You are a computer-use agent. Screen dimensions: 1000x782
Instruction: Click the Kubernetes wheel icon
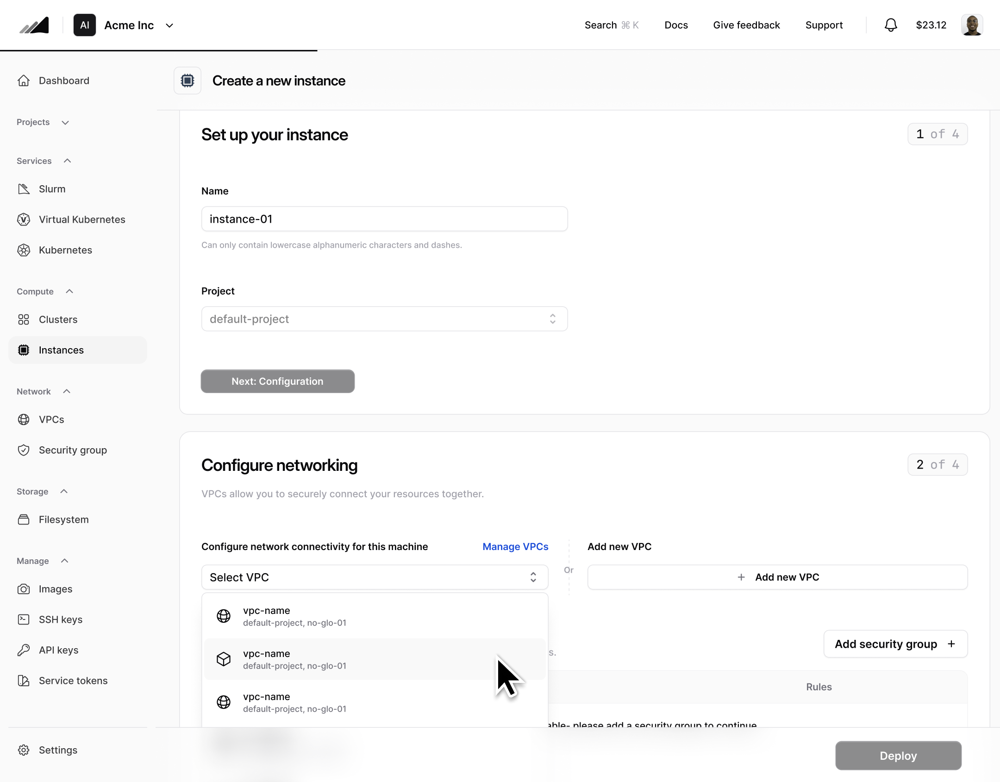pos(24,250)
